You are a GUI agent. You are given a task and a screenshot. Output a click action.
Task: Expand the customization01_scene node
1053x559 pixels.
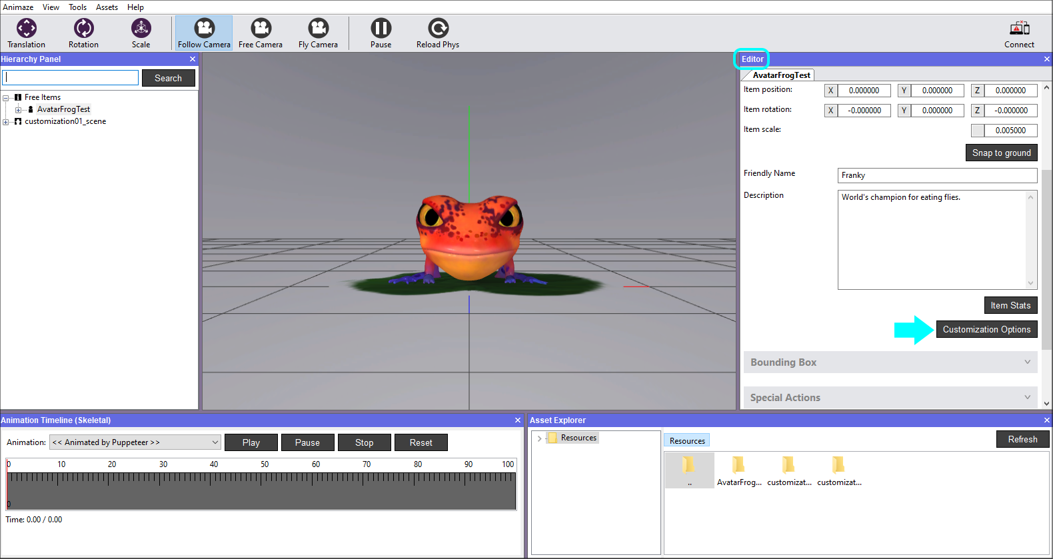[6, 122]
